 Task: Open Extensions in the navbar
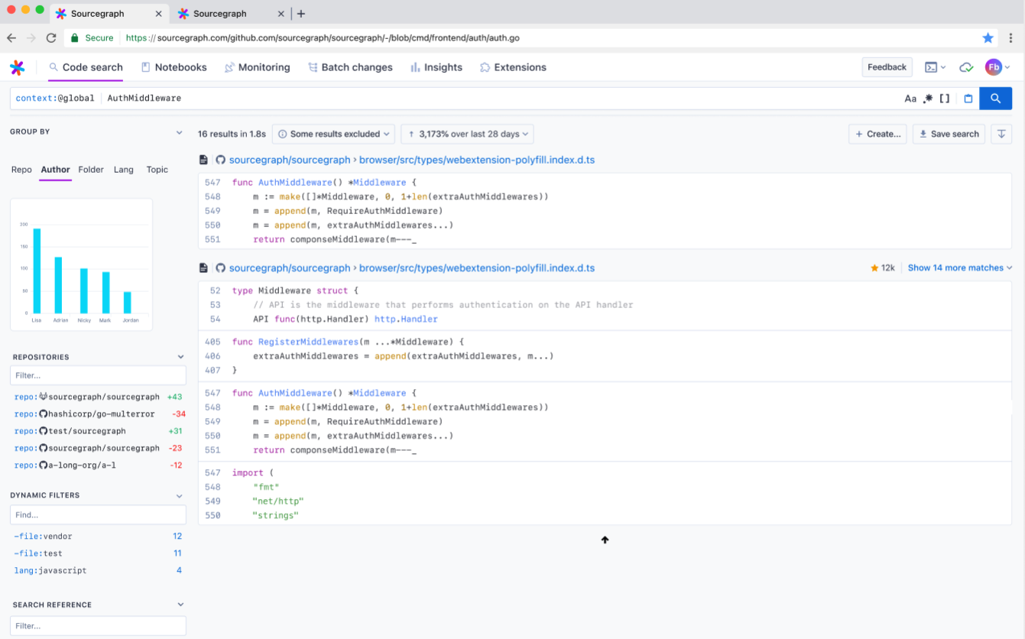tap(513, 67)
